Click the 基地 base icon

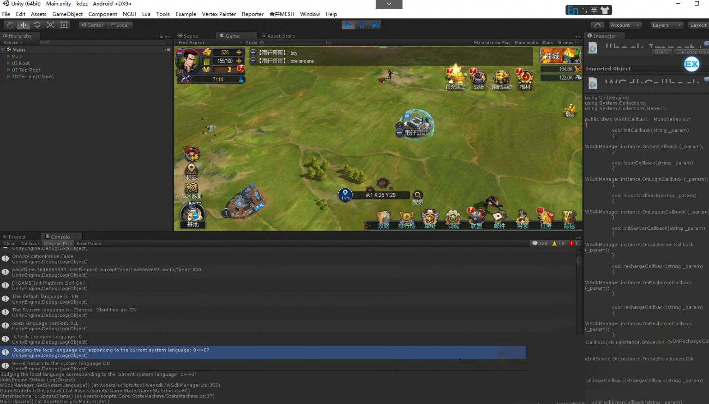click(192, 216)
